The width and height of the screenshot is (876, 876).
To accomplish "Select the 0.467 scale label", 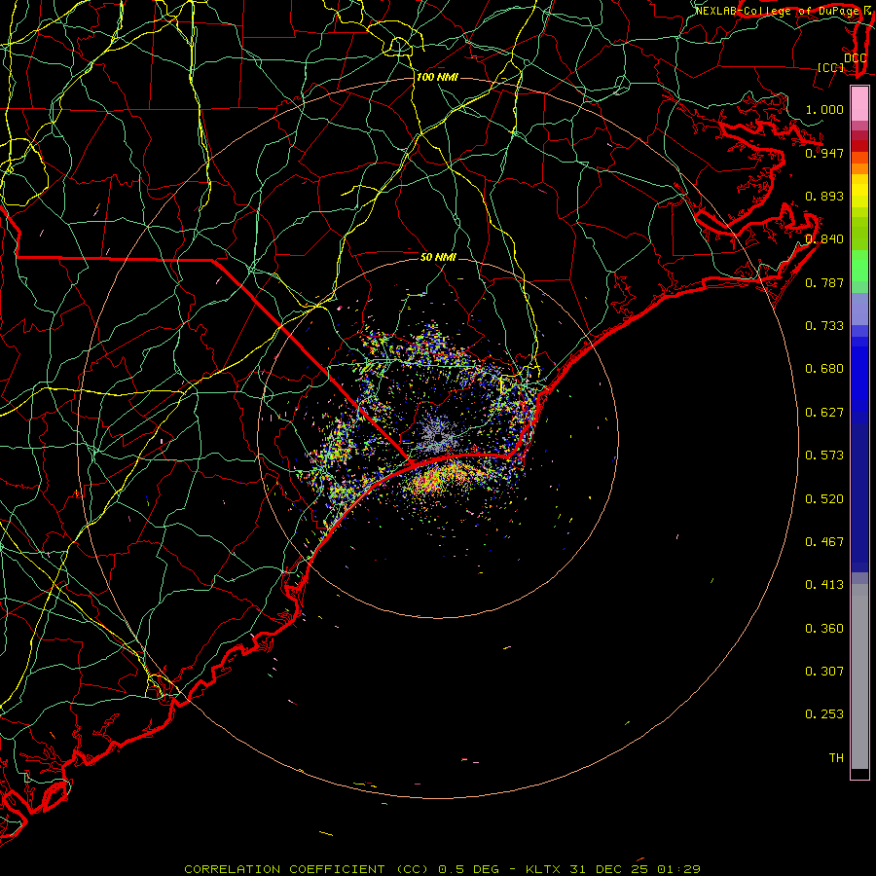I will click(x=824, y=542).
